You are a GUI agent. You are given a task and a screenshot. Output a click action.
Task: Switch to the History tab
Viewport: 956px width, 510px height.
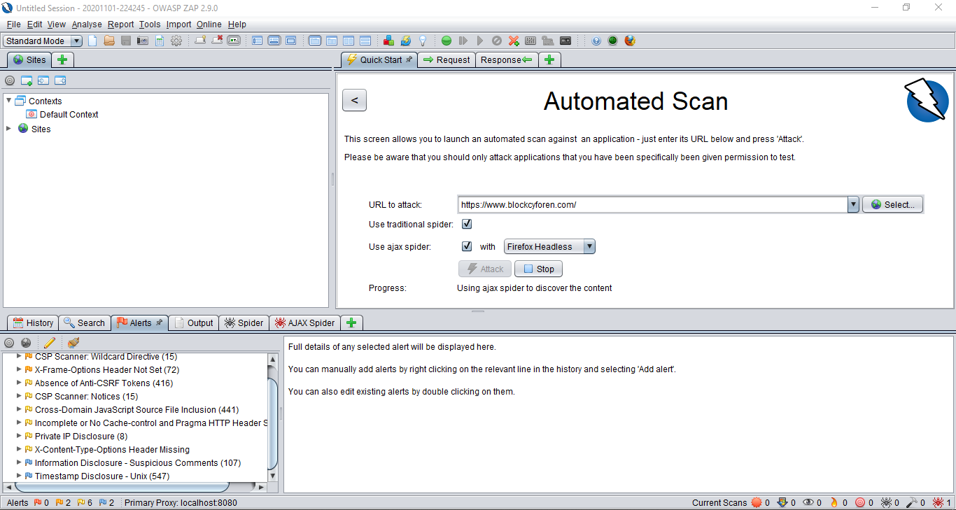[x=33, y=323]
